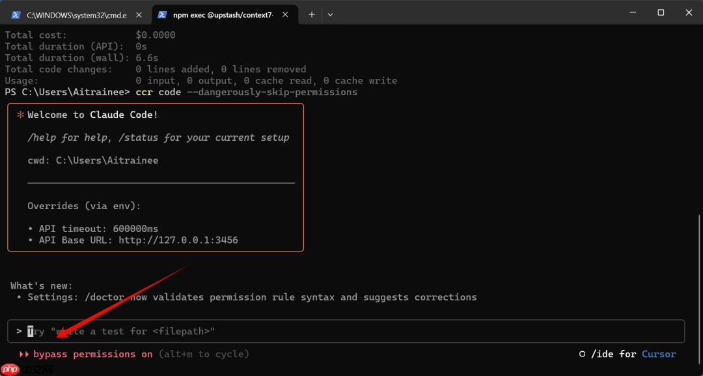Image resolution: width=703 pixels, height=376 pixels.
Task: Close the cmd.exe tab
Action: tap(137, 14)
